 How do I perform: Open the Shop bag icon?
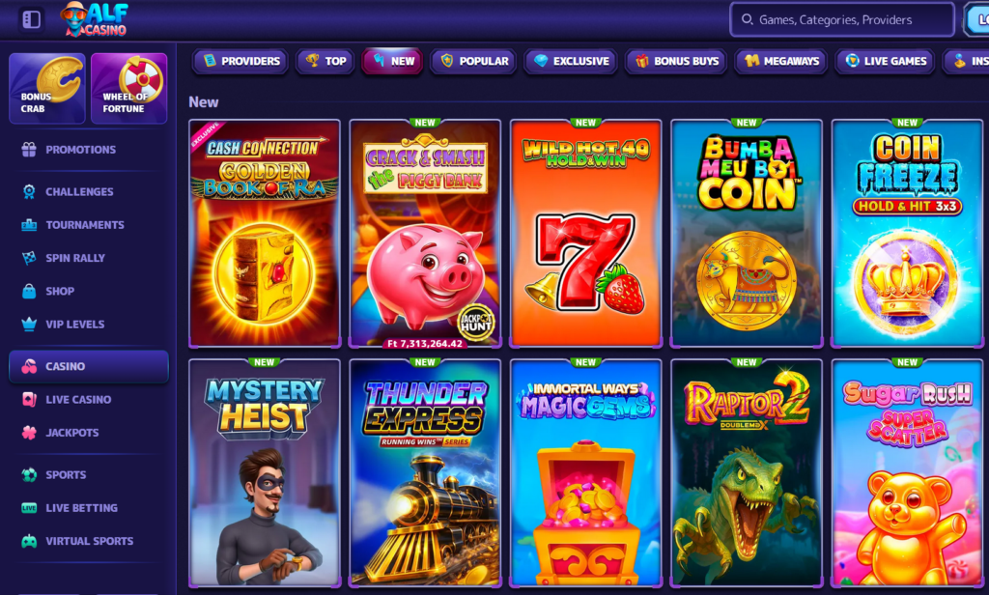click(29, 291)
